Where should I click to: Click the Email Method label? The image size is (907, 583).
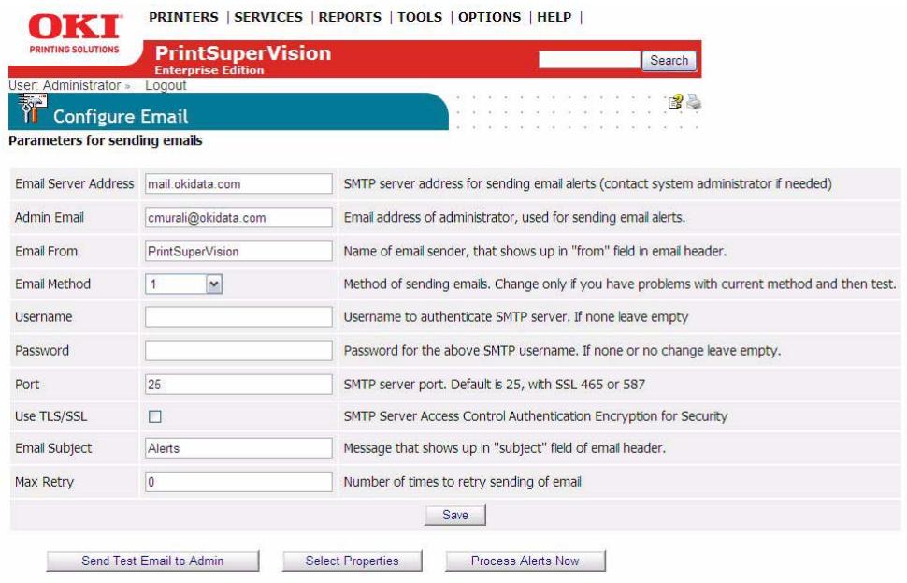[x=52, y=284]
